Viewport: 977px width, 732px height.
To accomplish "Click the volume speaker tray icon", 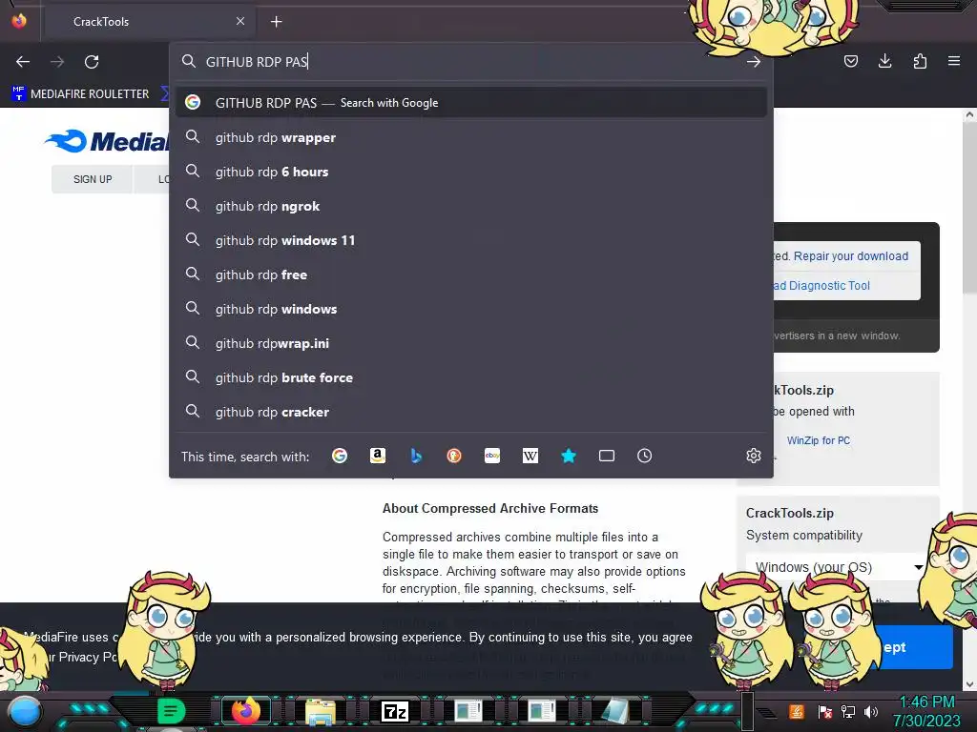I will (x=871, y=711).
